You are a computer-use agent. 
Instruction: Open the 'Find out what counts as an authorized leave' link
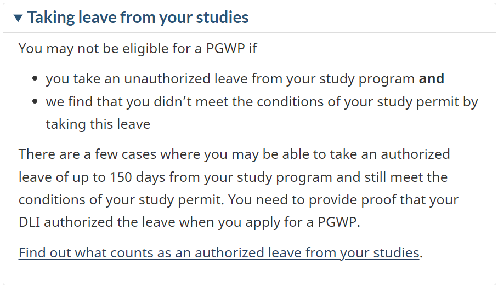click(x=219, y=252)
